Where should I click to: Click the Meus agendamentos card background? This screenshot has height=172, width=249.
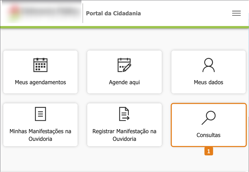[x=40, y=72]
